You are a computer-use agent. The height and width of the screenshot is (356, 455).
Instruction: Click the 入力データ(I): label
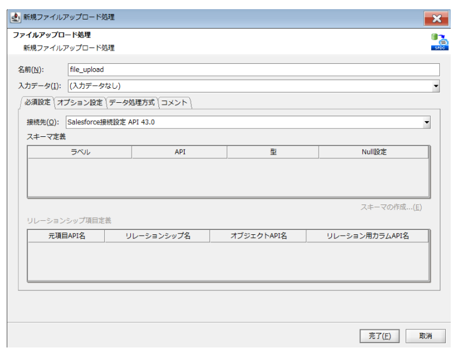[x=40, y=86]
